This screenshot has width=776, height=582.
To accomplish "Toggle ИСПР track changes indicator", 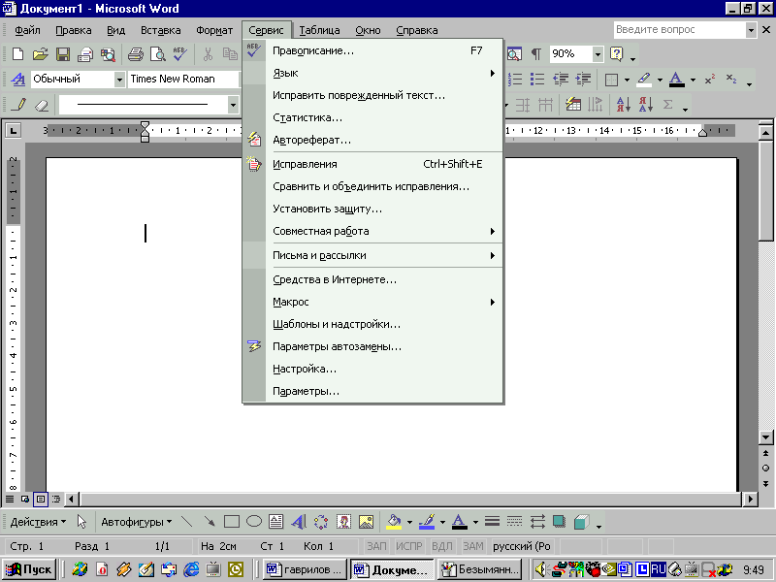I will pos(408,546).
